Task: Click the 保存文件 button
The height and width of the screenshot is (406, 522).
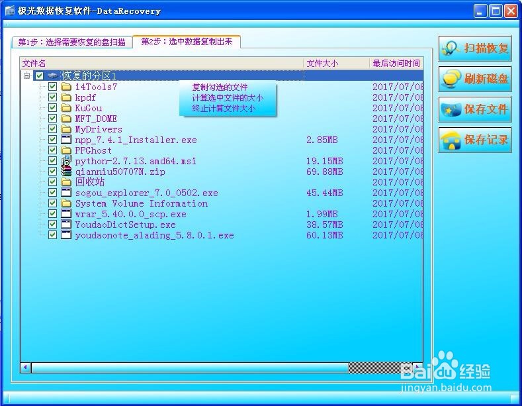Action: (475, 109)
